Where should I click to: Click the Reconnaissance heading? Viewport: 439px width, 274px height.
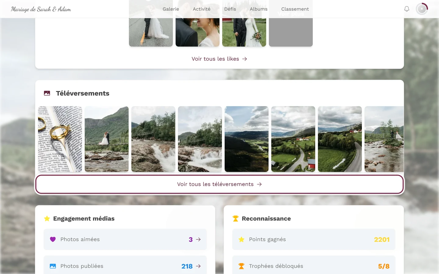point(266,219)
